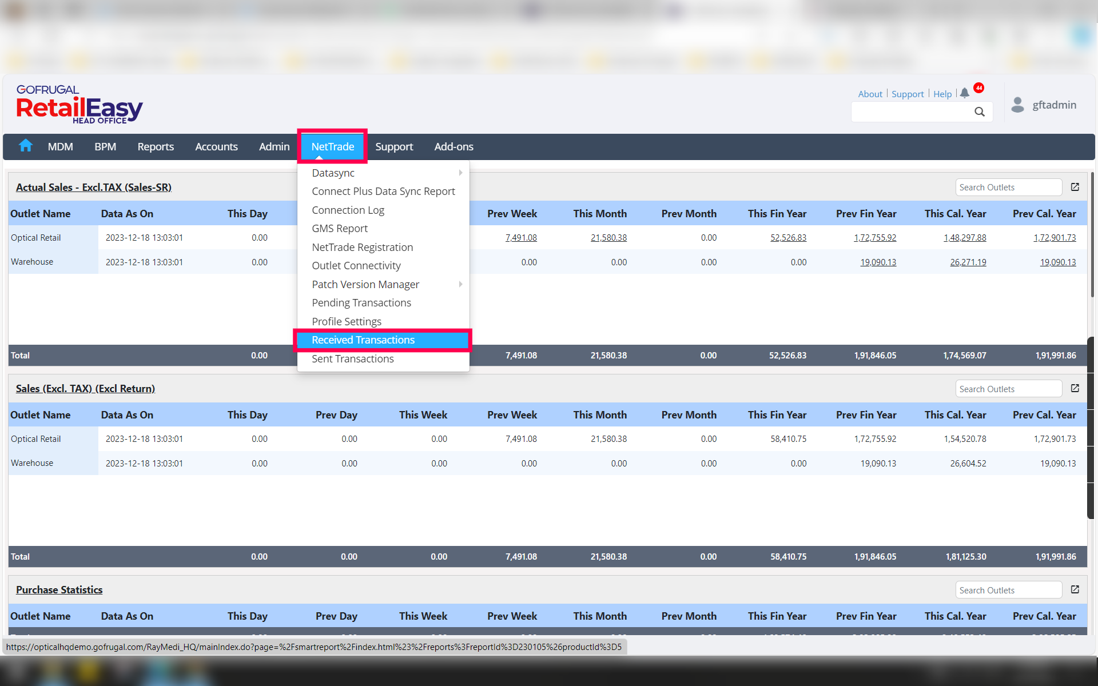1098x686 pixels.
Task: Open Outlet Connectivity menu option
Action: pos(356,266)
